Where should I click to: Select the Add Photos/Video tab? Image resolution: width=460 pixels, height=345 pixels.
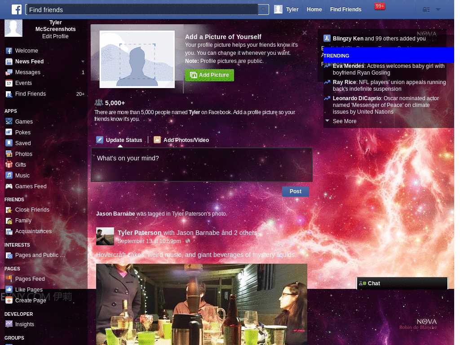click(x=181, y=140)
